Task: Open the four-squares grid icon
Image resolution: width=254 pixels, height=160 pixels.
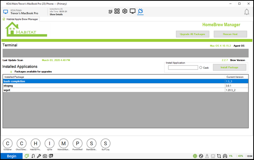Action: pos(117,11)
